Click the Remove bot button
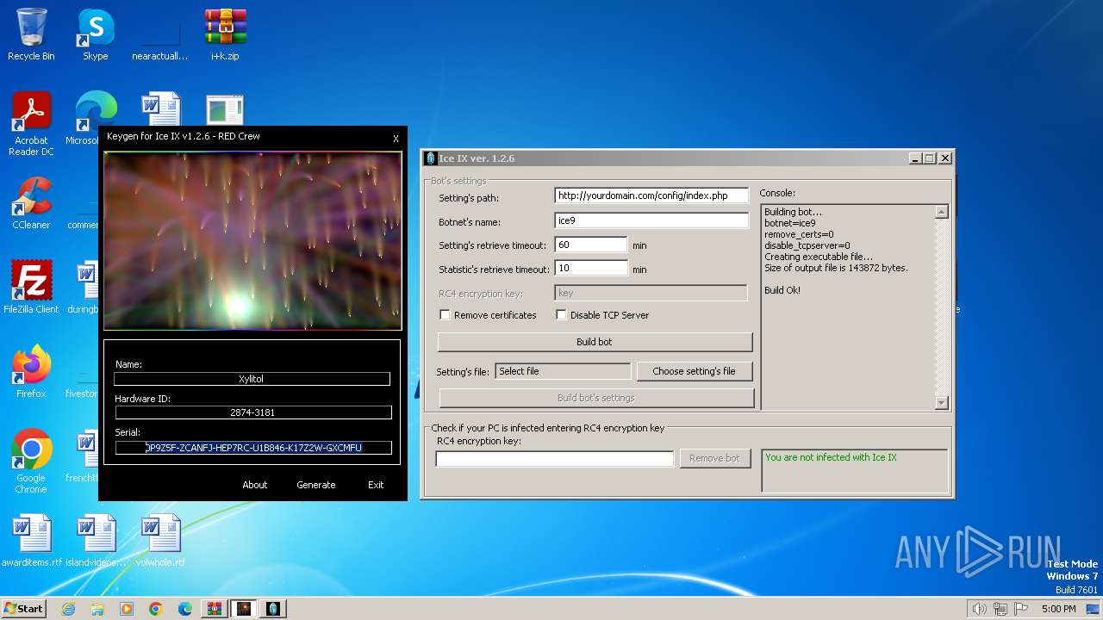Viewport: 1103px width, 620px height. click(x=714, y=458)
